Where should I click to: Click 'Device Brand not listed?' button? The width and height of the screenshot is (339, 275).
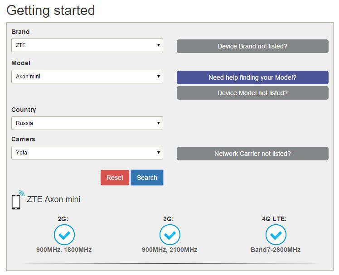(x=252, y=46)
